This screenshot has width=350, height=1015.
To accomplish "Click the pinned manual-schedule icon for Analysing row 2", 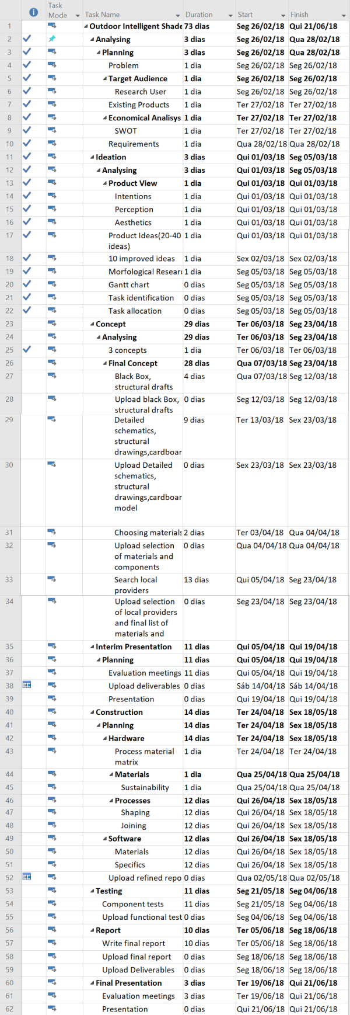I will click(x=52, y=39).
